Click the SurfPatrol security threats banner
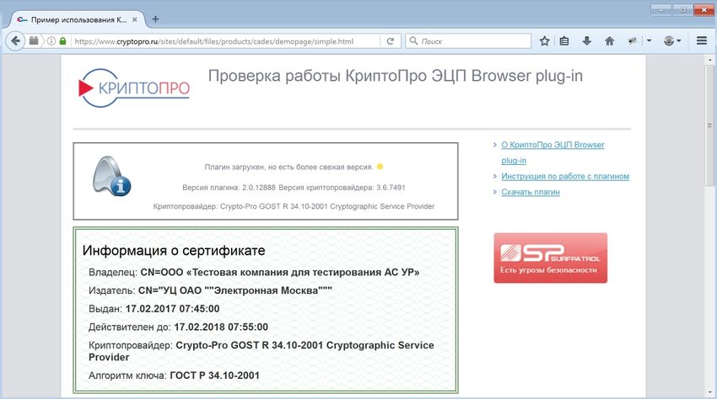717x399 pixels. point(551,258)
